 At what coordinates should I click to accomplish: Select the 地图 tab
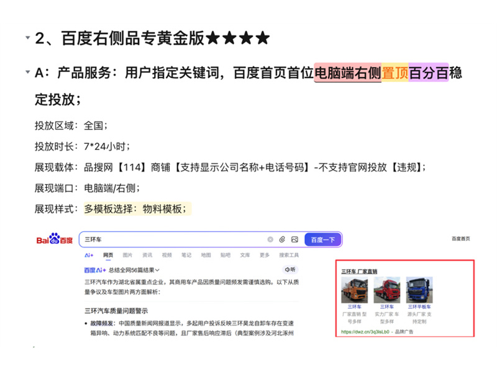206,255
